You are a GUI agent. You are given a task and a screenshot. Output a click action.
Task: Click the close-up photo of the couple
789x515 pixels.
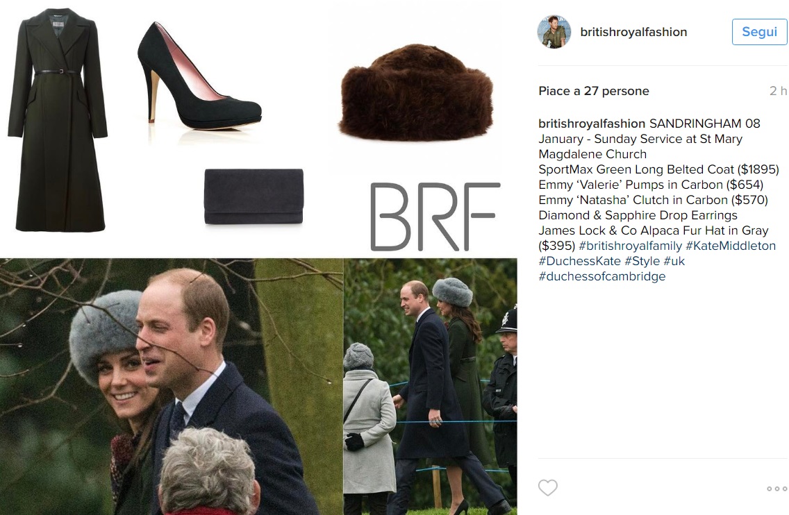click(x=171, y=386)
